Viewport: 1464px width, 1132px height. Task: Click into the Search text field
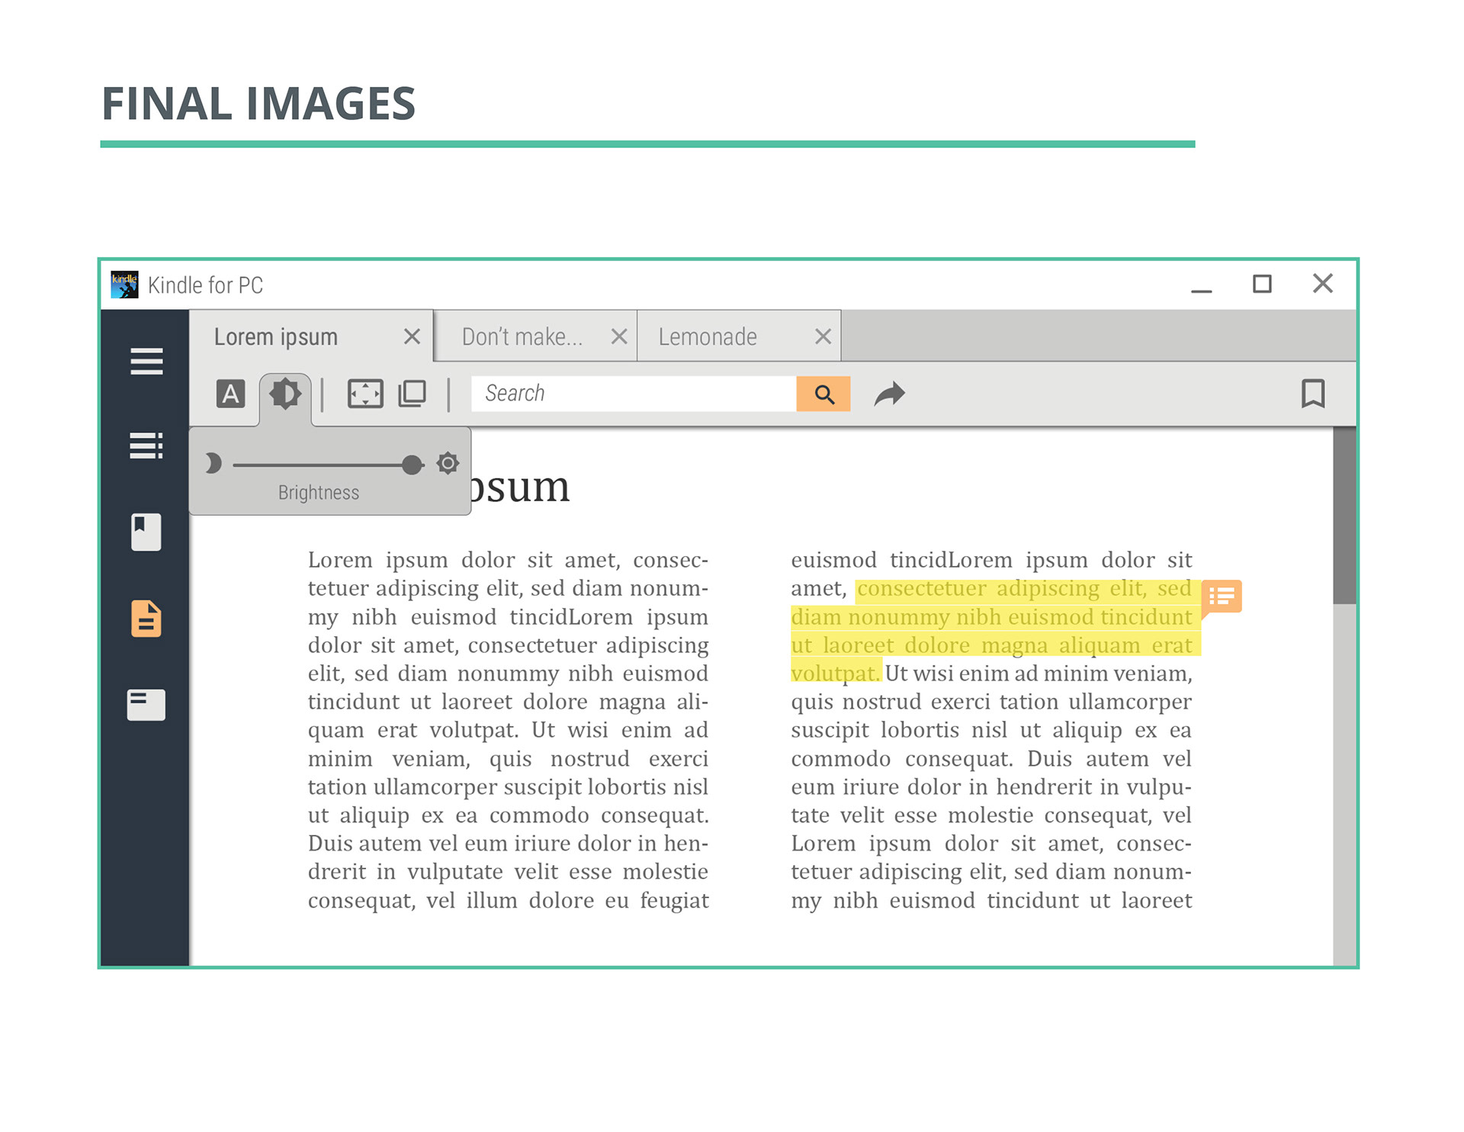633,394
